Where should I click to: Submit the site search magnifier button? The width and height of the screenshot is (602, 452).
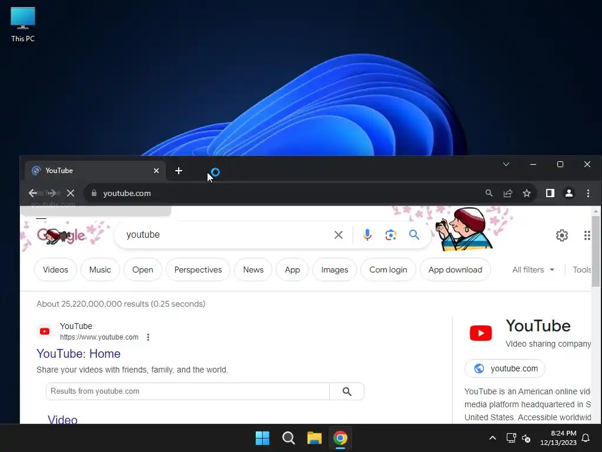[347, 391]
